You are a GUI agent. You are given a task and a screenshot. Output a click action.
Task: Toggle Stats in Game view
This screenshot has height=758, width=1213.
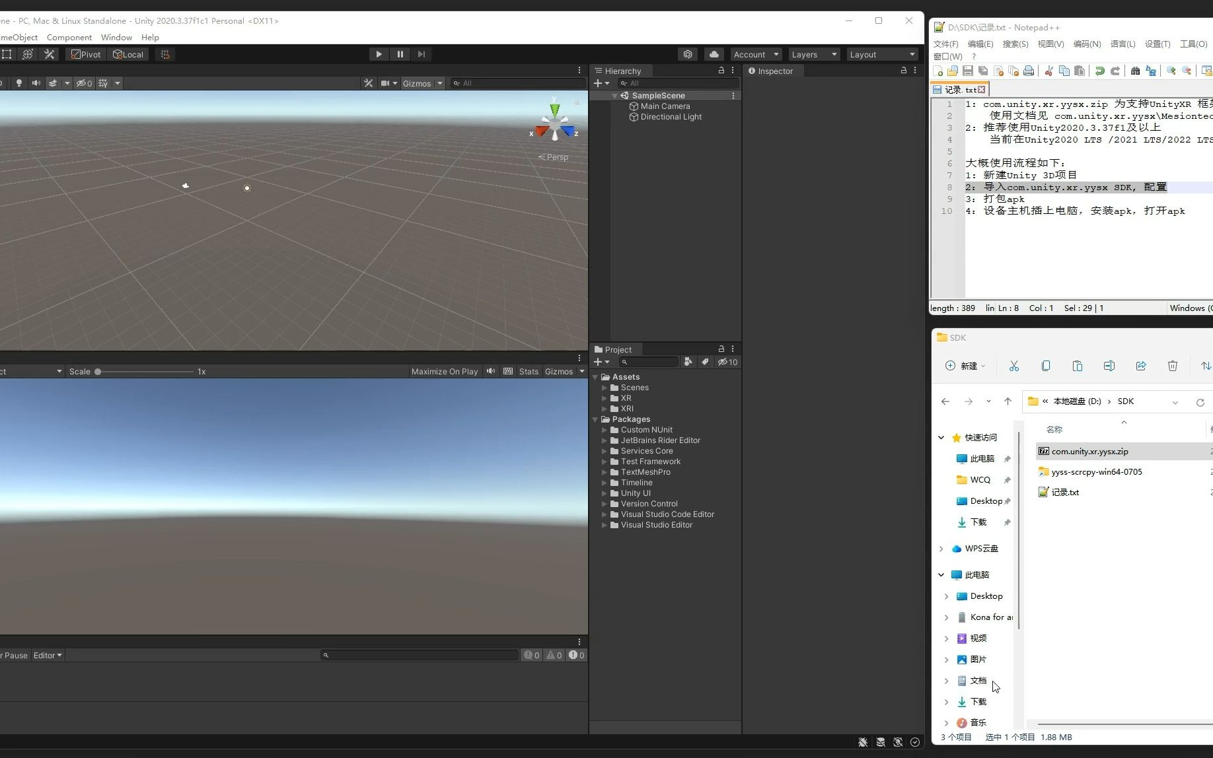[529, 372]
